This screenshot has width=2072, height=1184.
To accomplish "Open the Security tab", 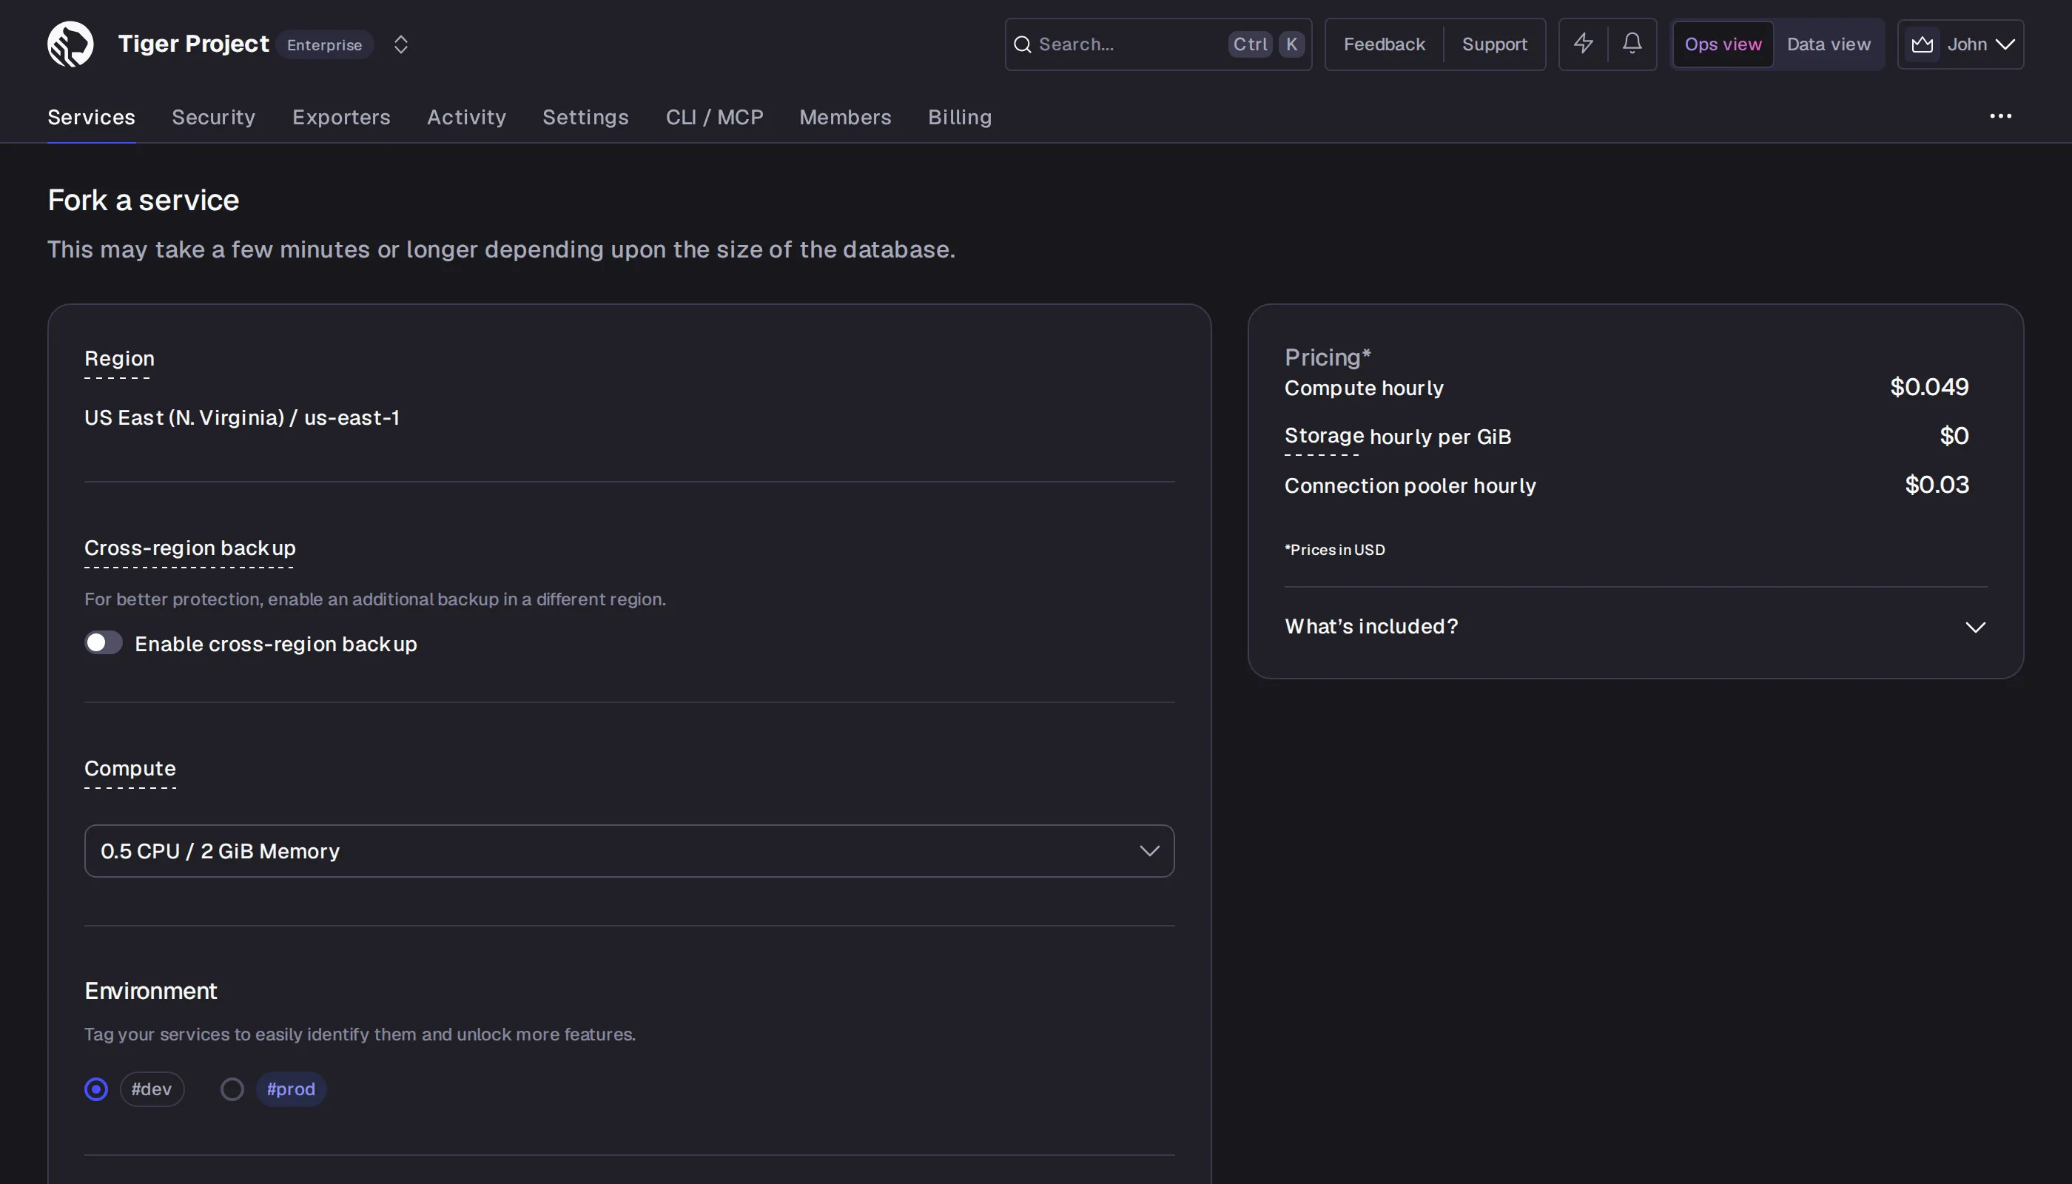I will click(x=214, y=117).
